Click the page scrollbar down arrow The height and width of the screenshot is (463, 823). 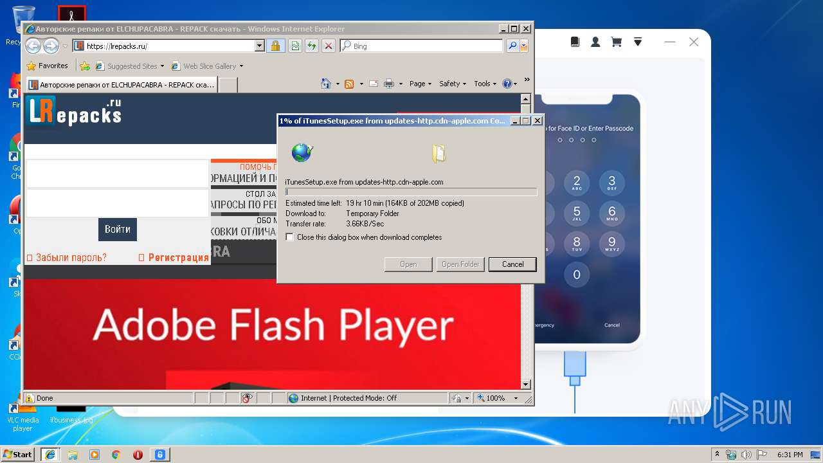525,385
